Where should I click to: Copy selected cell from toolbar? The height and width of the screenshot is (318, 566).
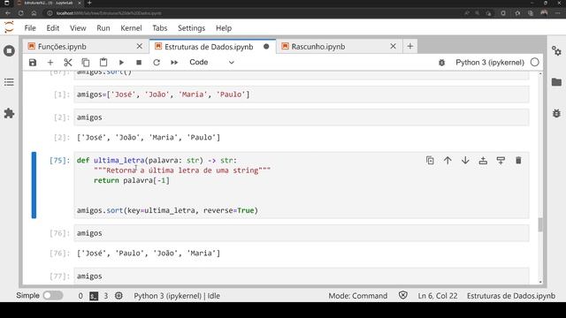tap(86, 63)
